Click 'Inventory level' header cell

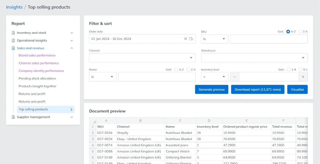[209, 127]
